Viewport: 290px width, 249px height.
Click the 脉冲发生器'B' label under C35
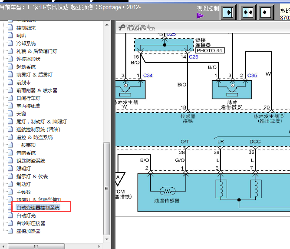231,105
